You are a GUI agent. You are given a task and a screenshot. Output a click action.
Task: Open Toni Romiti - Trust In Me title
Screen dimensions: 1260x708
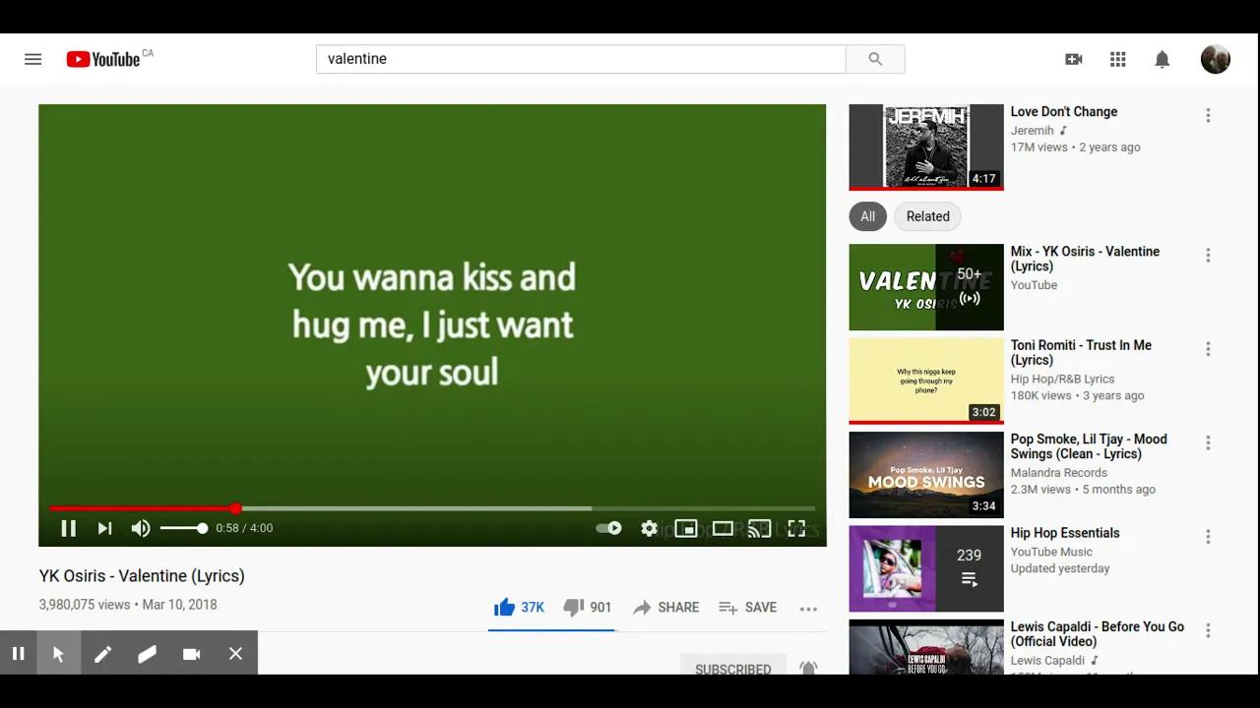[x=1081, y=353]
